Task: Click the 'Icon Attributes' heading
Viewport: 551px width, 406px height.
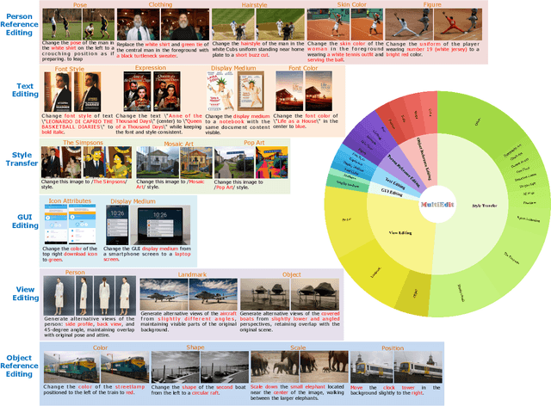Action: tap(70, 201)
